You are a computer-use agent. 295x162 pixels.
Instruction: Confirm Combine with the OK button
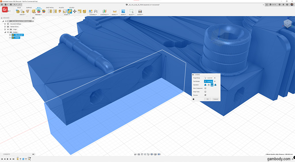point(207,99)
